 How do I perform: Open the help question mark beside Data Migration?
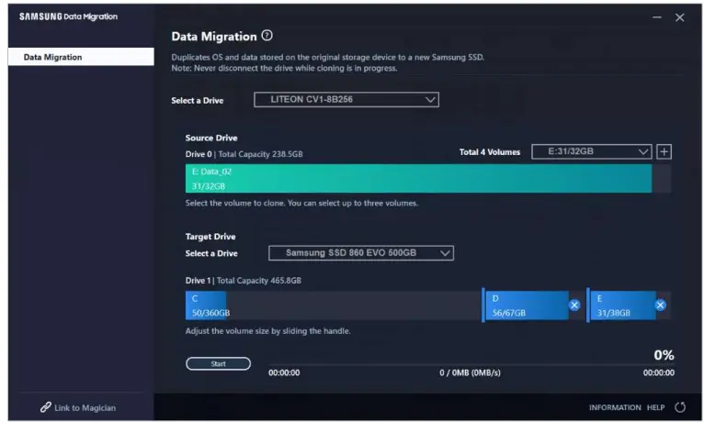[x=267, y=36]
